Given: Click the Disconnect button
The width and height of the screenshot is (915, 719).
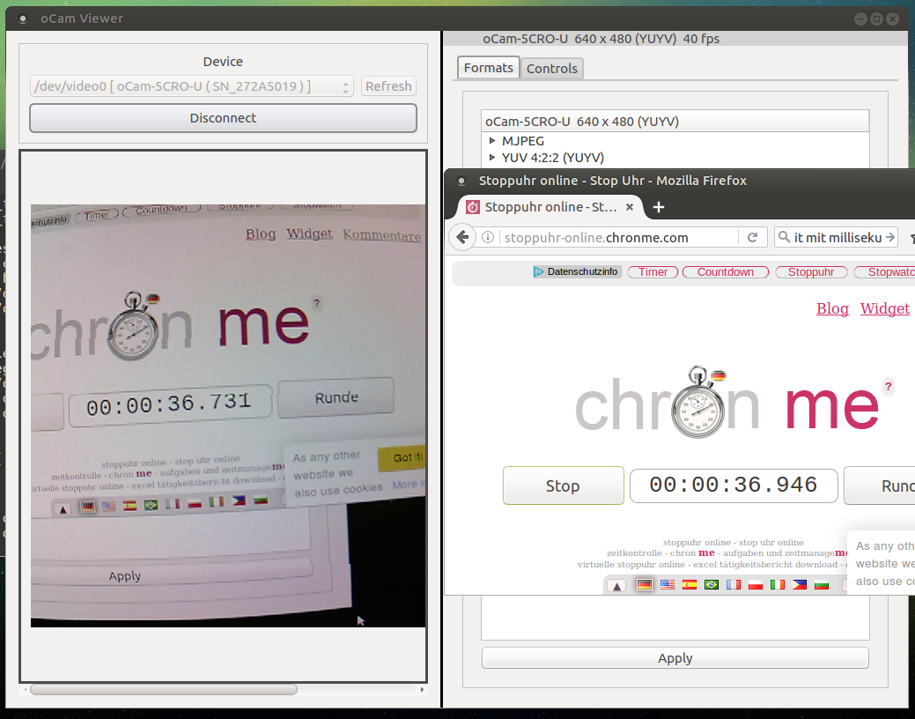Looking at the screenshot, I should [x=223, y=118].
